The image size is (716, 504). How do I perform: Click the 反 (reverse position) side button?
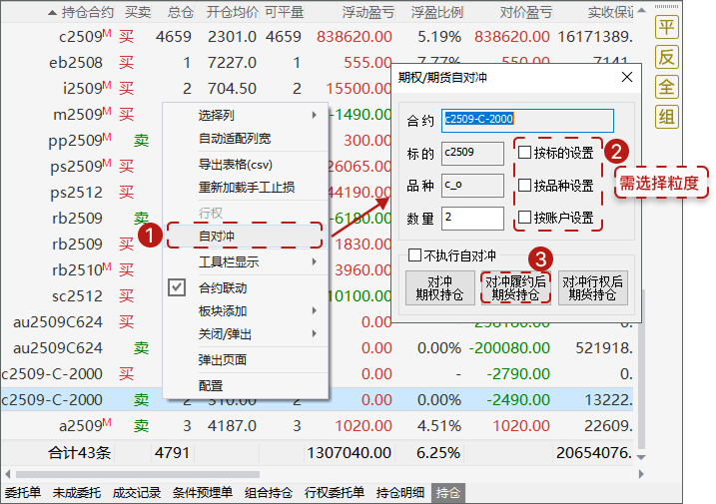pos(666,57)
